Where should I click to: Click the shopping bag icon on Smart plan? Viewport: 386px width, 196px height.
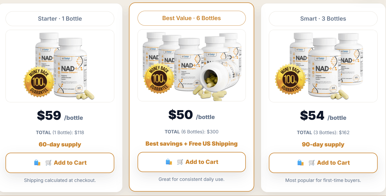click(x=300, y=163)
